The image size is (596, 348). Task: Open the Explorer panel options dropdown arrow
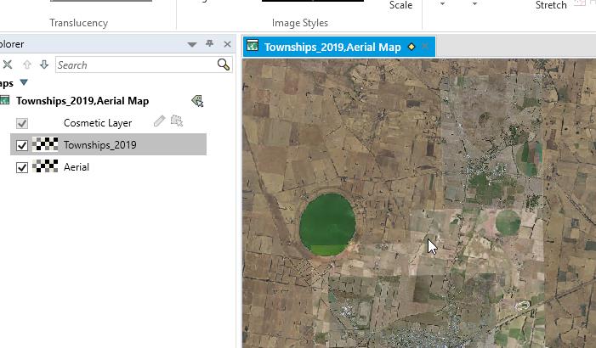click(x=192, y=44)
